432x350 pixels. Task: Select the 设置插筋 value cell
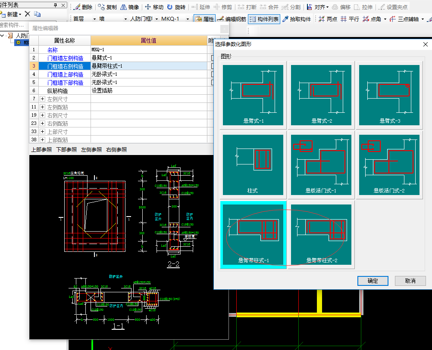click(149, 90)
